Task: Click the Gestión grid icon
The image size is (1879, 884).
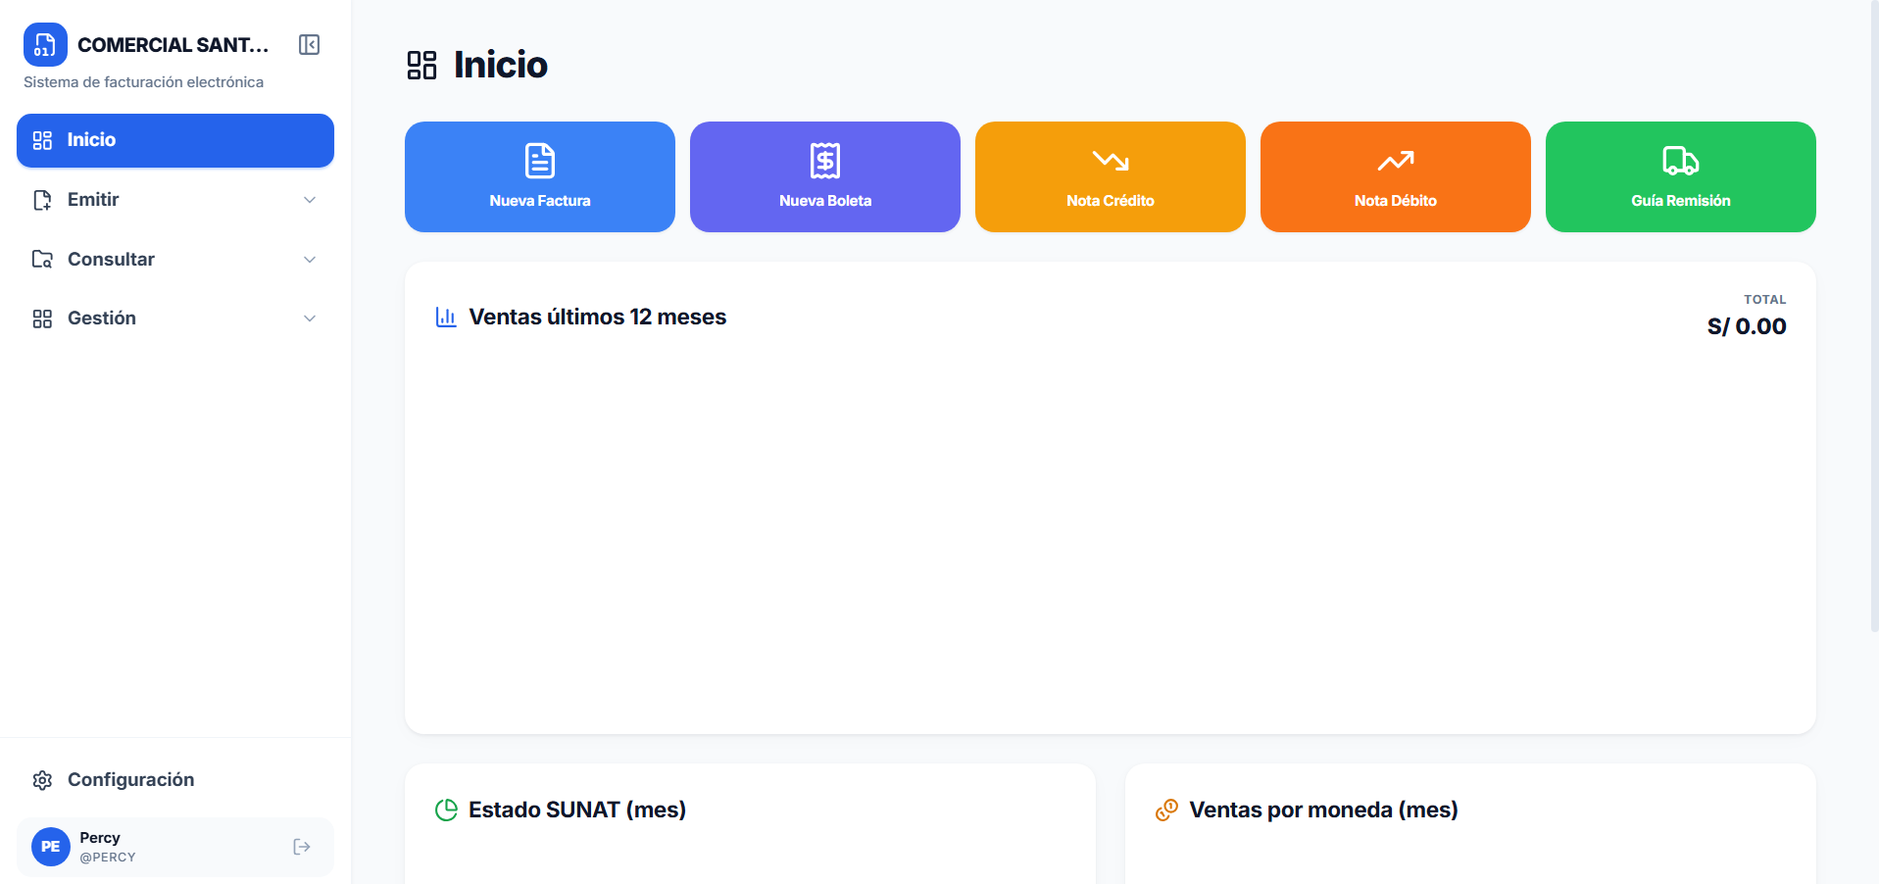Action: pyautogui.click(x=42, y=319)
